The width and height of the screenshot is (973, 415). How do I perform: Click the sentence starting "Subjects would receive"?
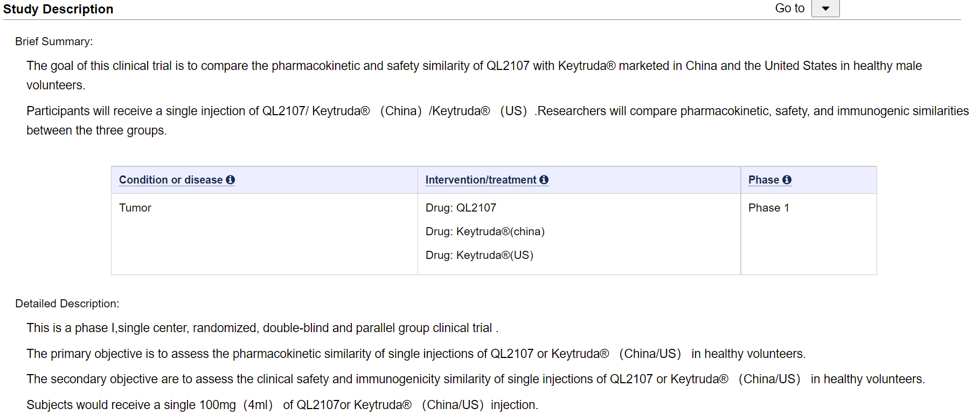tap(282, 405)
